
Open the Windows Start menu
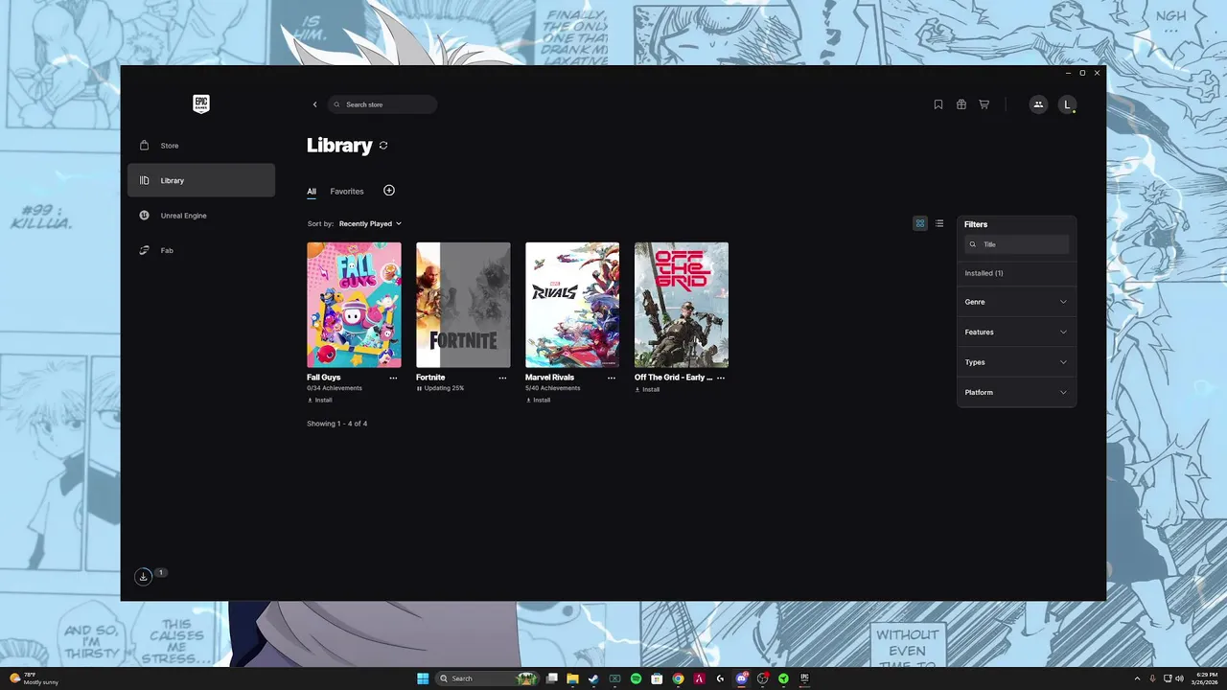423,678
